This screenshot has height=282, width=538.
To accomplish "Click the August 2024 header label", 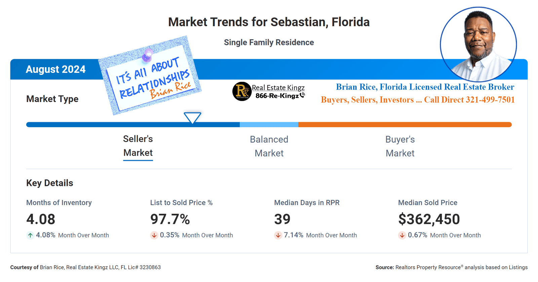I will [55, 69].
